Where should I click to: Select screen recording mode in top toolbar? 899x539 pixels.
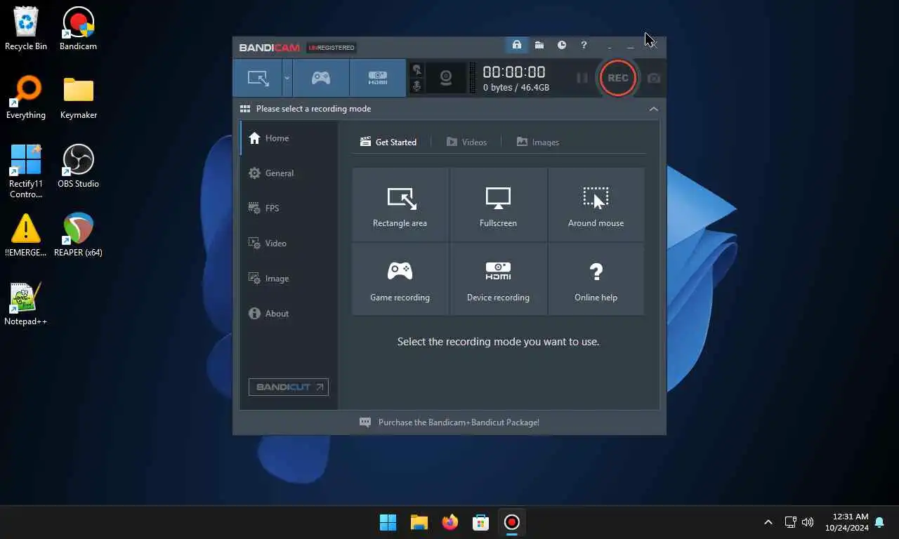click(x=258, y=78)
